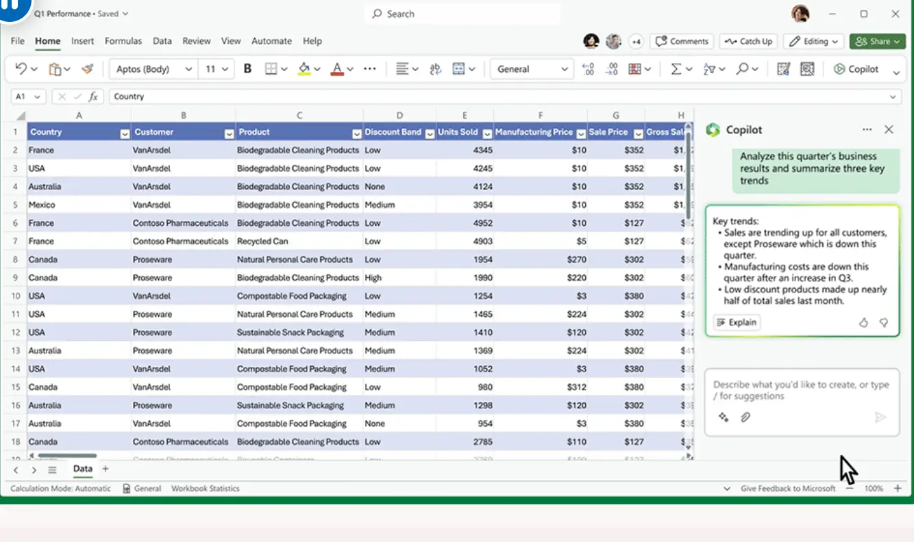
Task: Click the prompt sparkle icon
Action: tap(724, 417)
